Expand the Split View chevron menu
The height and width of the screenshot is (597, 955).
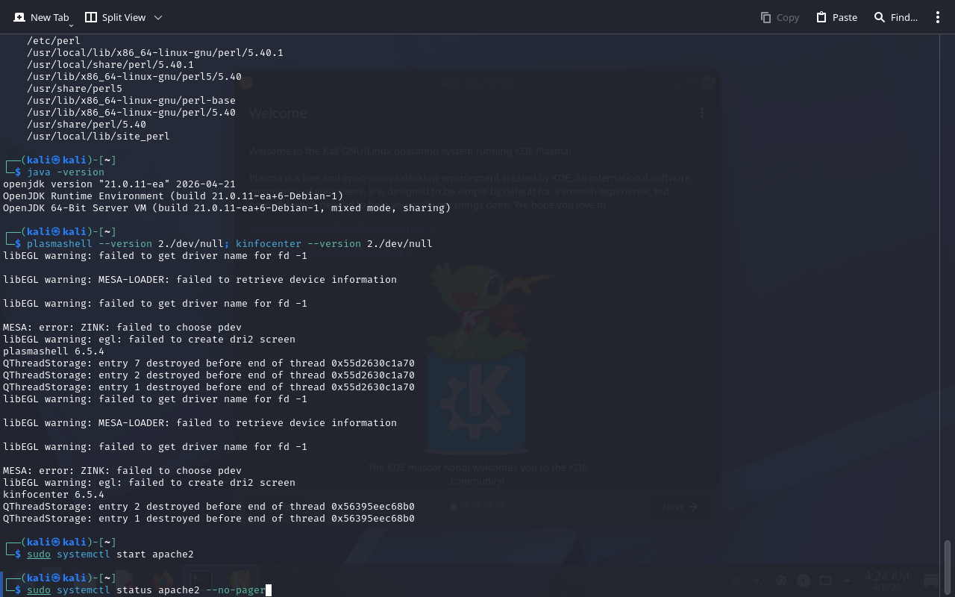pyautogui.click(x=157, y=17)
